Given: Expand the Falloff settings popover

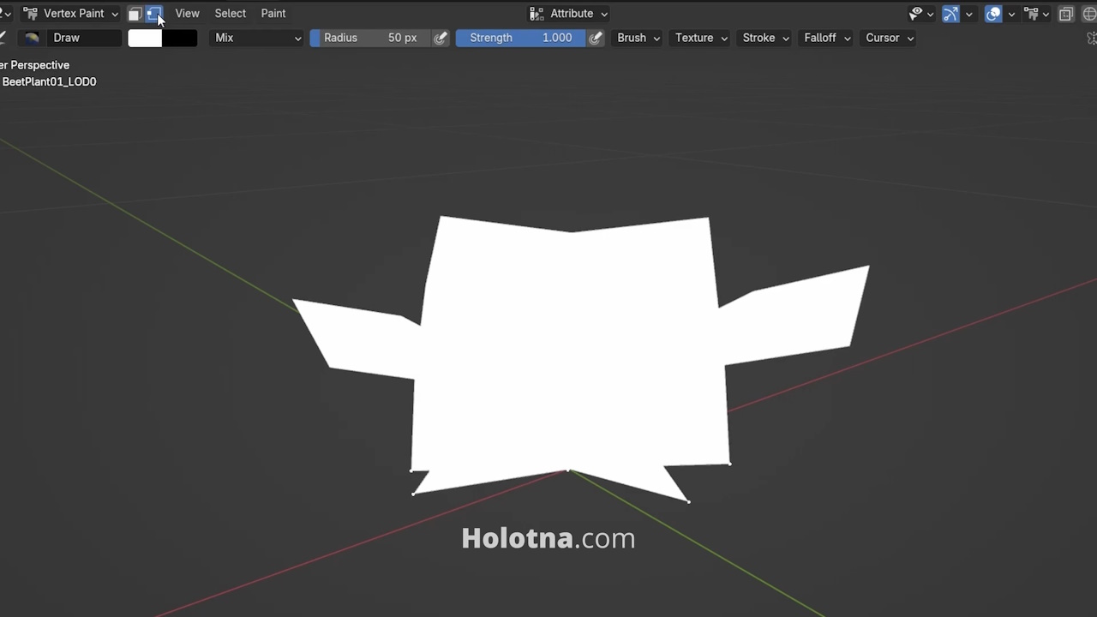Looking at the screenshot, I should (827, 38).
